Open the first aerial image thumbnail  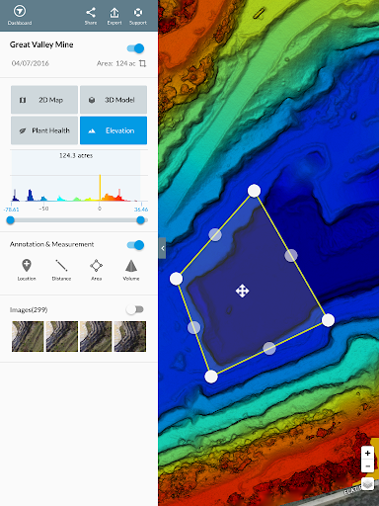click(x=28, y=336)
